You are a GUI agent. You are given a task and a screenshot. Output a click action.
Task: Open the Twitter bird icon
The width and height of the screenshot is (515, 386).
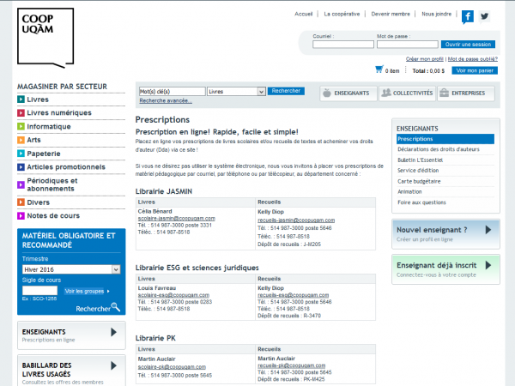(484, 16)
